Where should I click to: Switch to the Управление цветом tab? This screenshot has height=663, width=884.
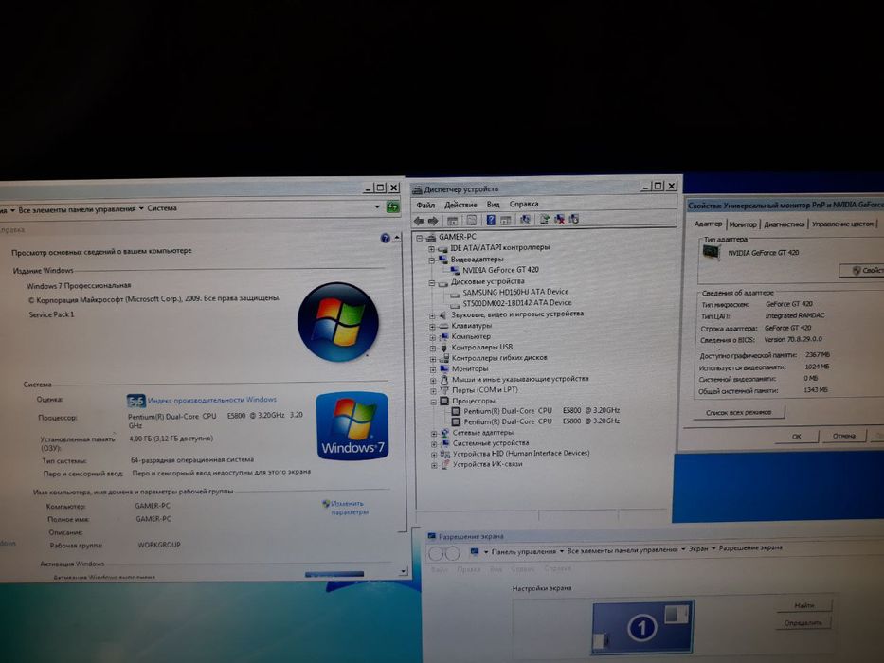pyautogui.click(x=842, y=224)
